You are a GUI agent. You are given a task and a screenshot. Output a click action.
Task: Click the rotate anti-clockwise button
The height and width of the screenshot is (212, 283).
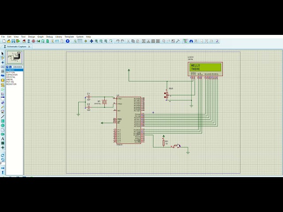(x=3, y=160)
